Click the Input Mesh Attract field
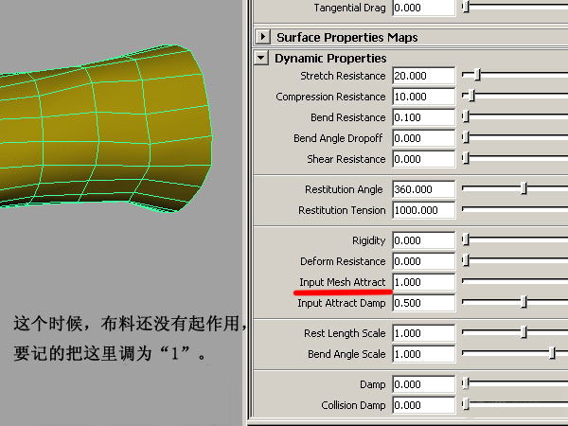Viewport: 568px width, 426px height. (423, 282)
